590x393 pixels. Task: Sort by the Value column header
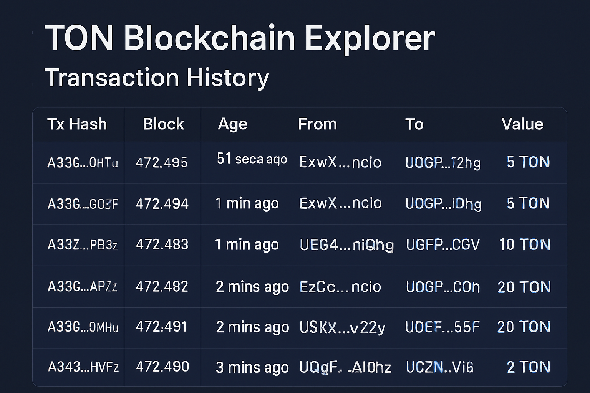(x=522, y=124)
